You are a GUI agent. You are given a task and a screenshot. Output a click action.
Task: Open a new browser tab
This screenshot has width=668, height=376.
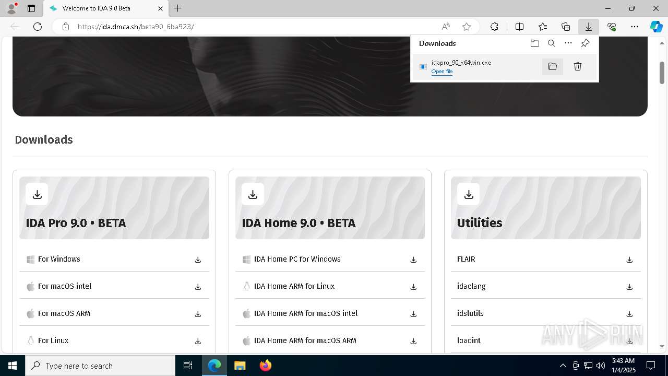point(178,8)
